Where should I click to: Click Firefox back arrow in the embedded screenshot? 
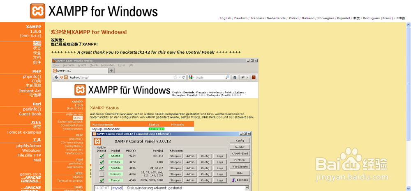click(56, 77)
